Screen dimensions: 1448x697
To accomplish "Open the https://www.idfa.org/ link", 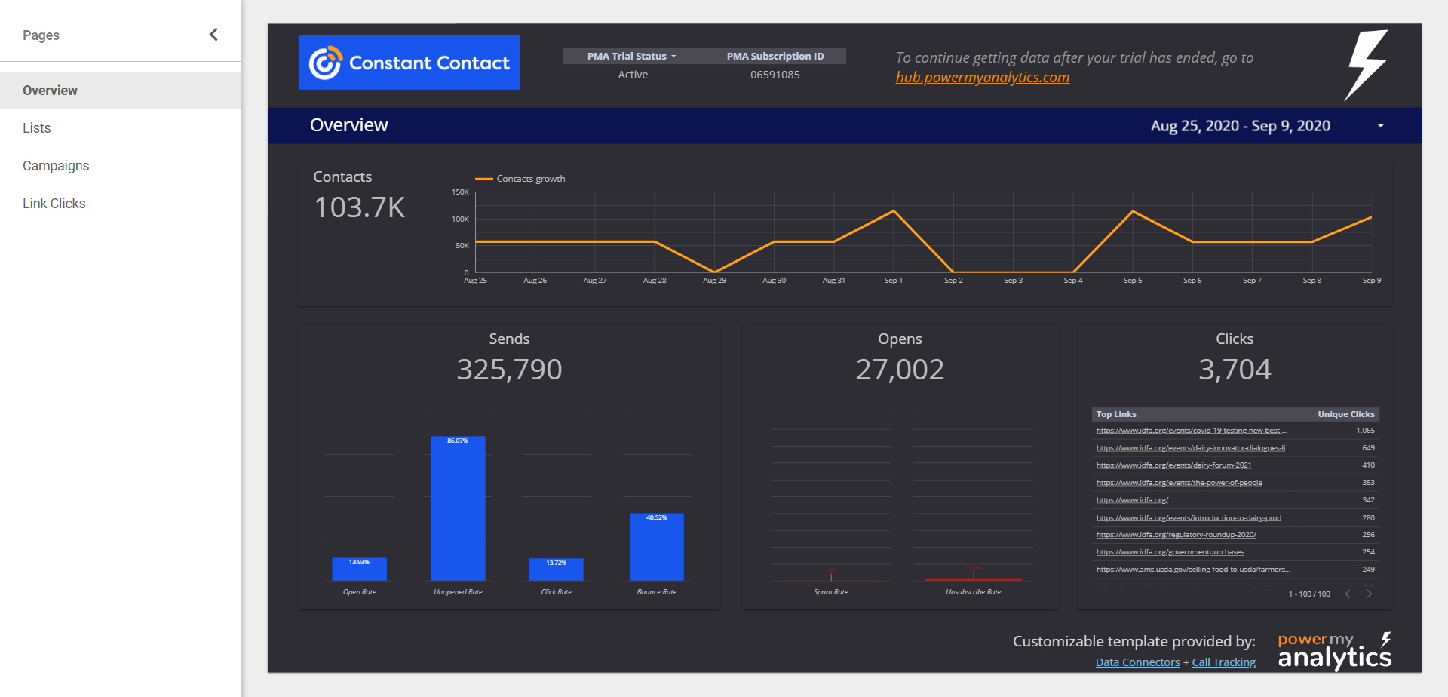I will [1132, 500].
